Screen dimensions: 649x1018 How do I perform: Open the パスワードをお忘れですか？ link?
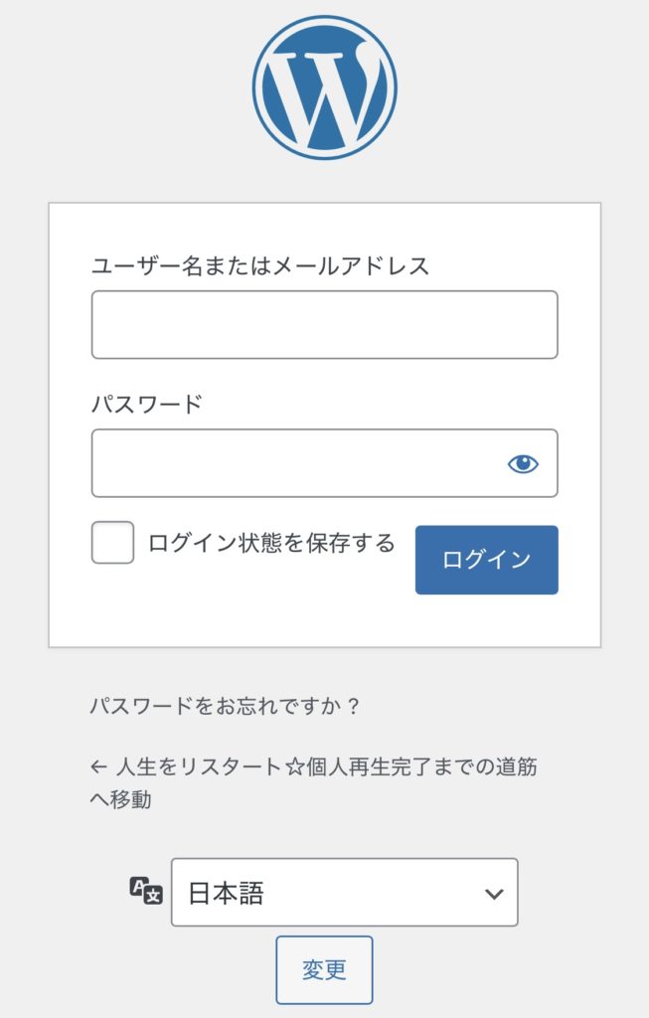click(x=225, y=707)
